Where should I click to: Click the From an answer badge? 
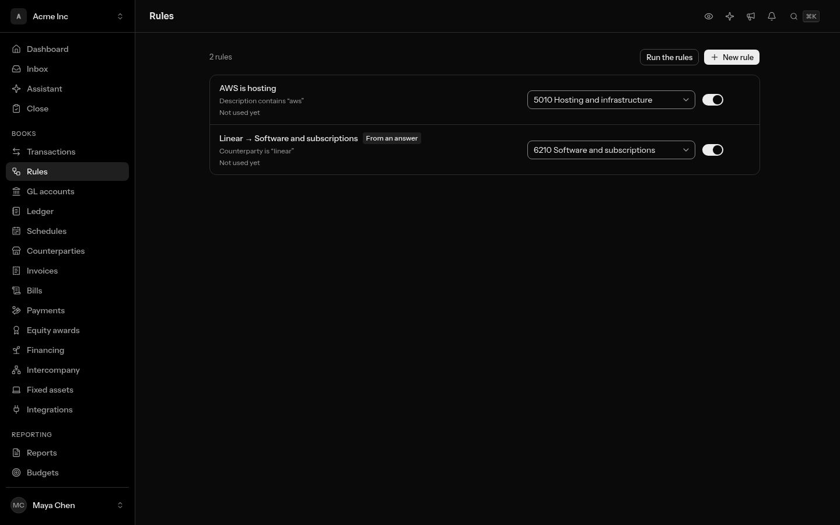click(x=392, y=138)
